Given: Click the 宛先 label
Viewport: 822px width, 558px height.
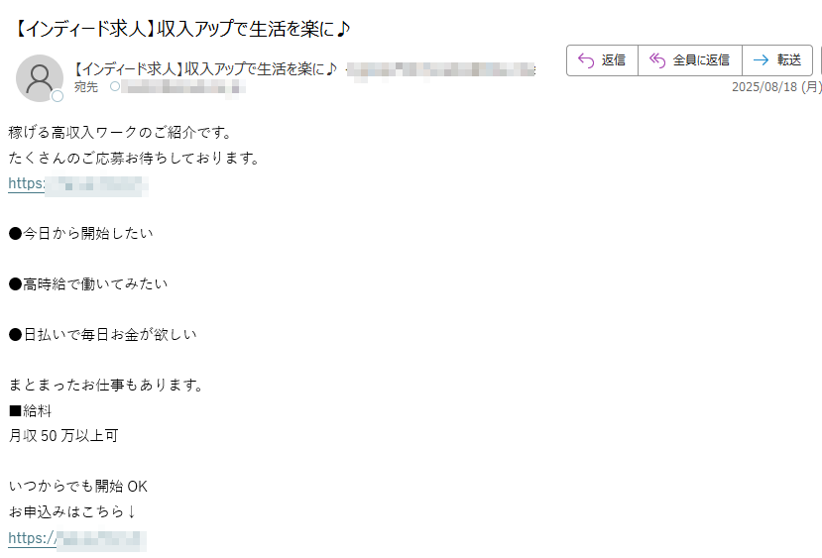Looking at the screenshot, I should tap(86, 87).
